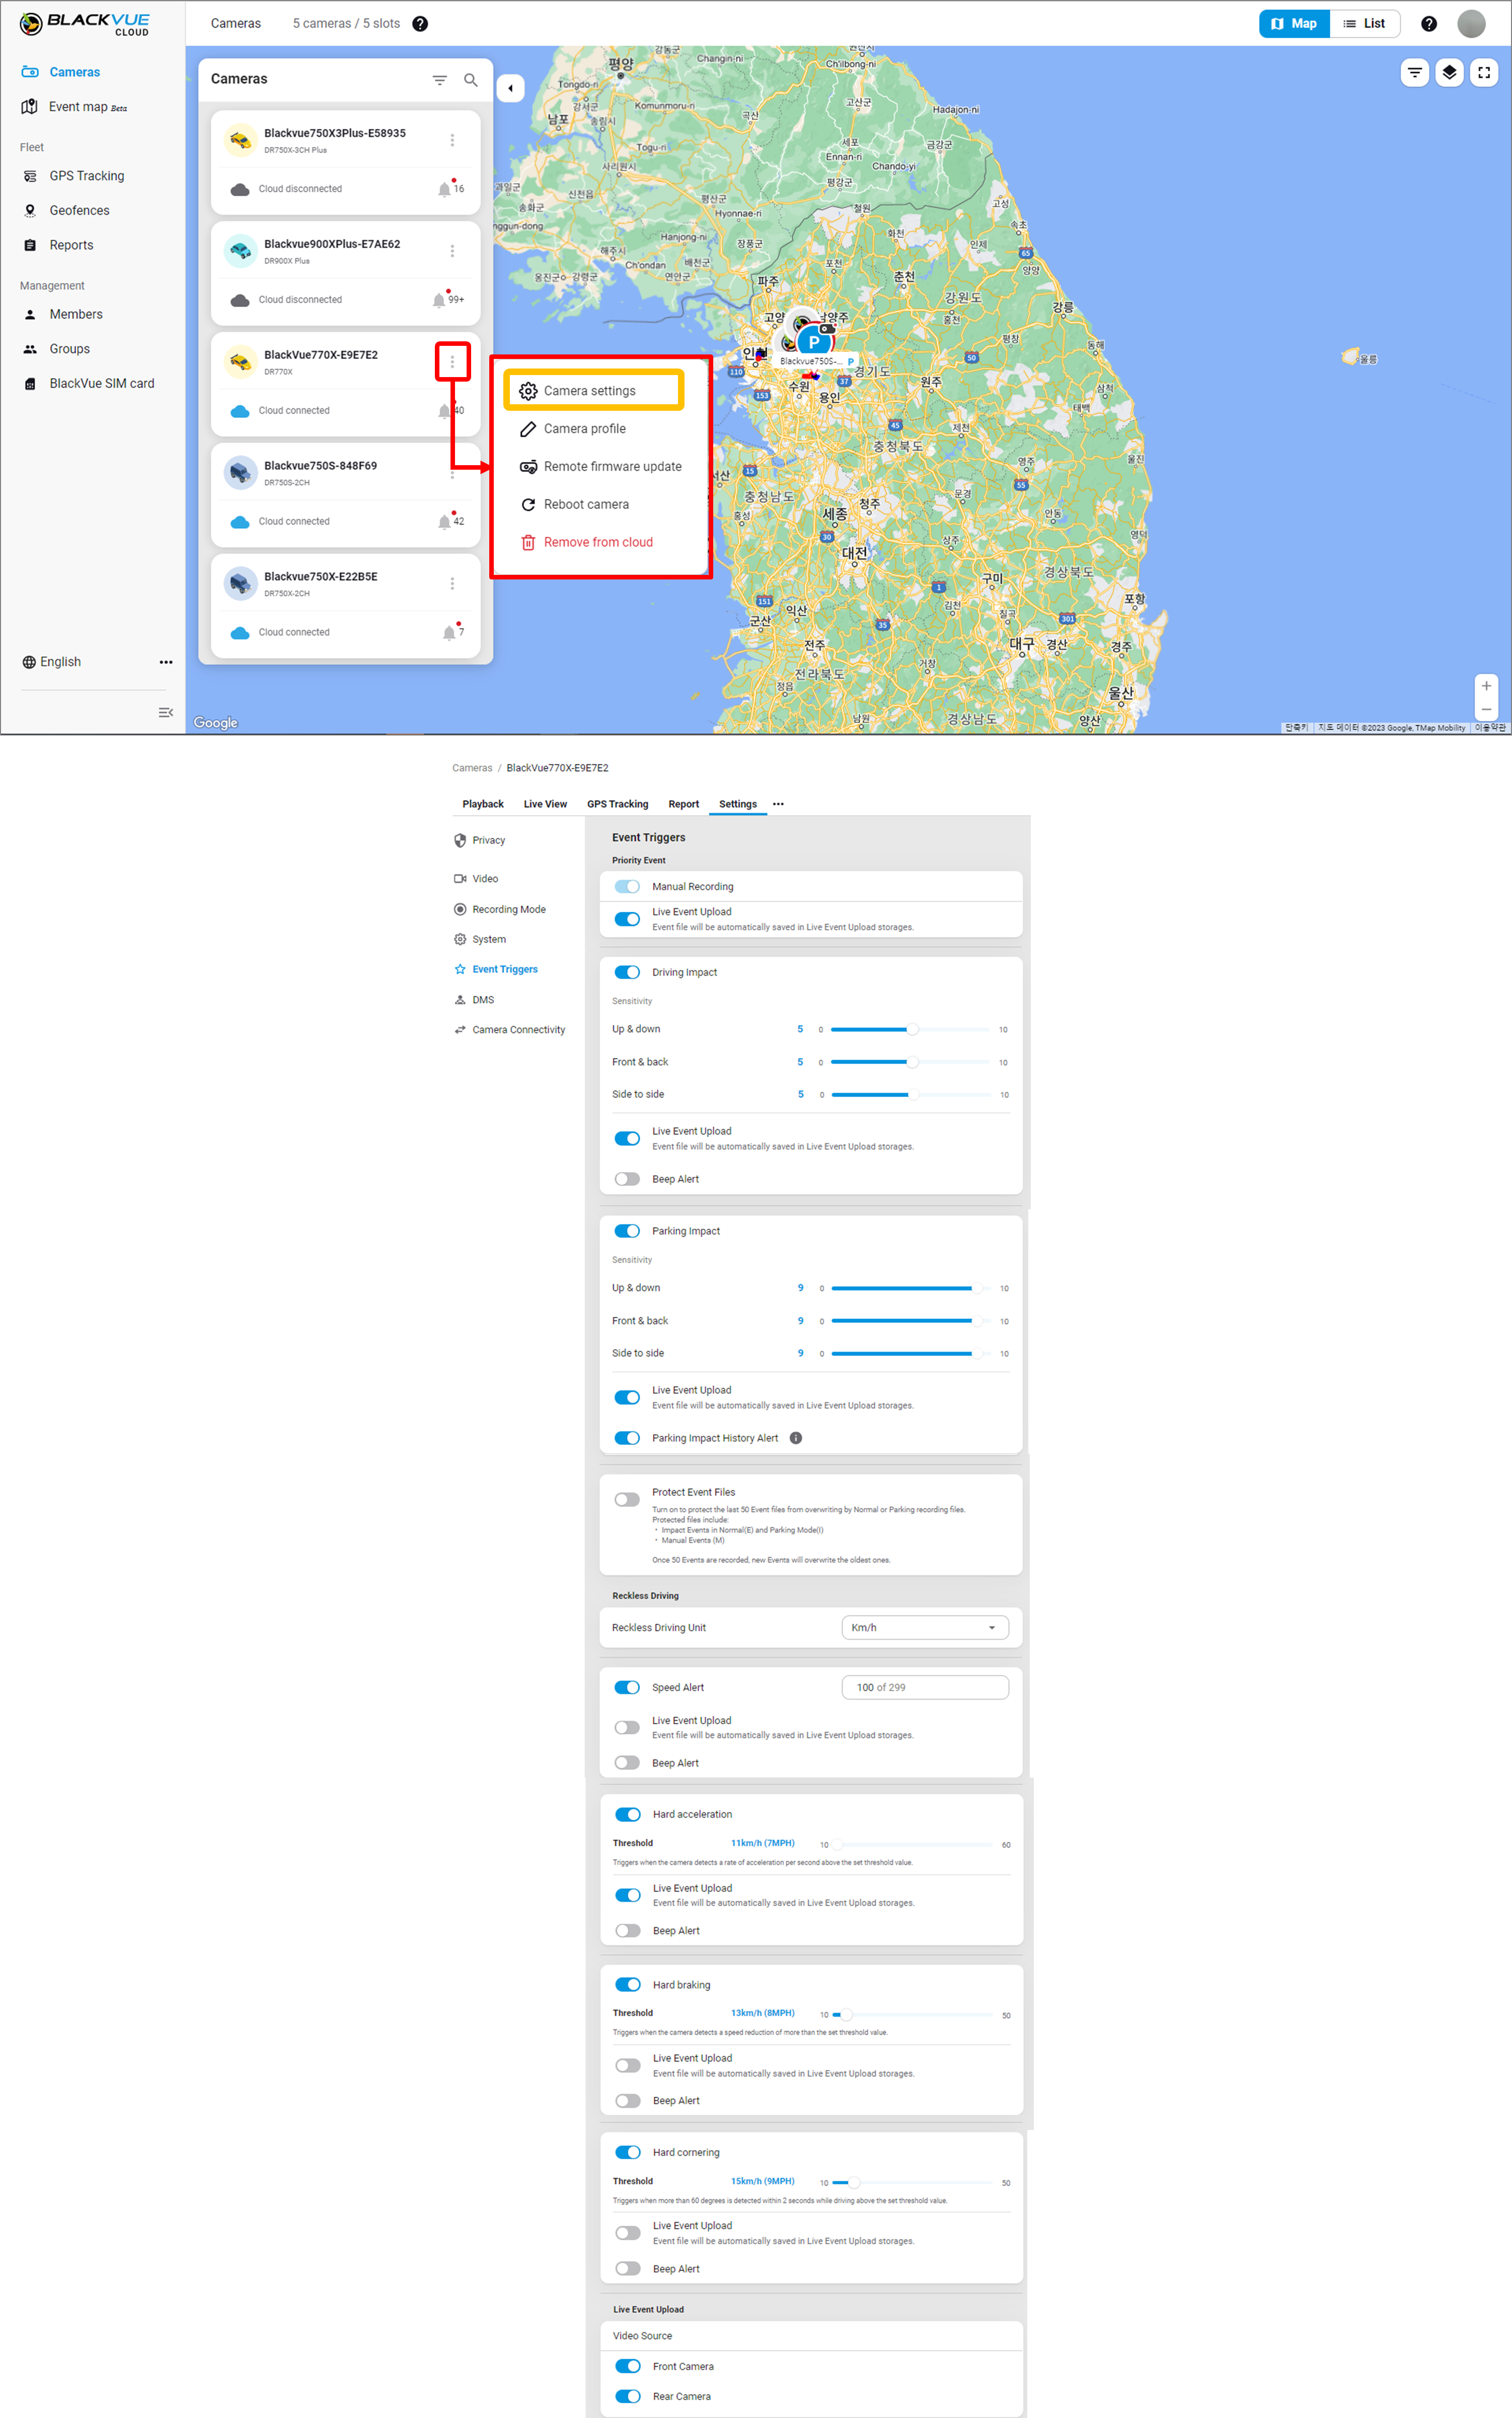Switch to List view button
The width and height of the screenshot is (1512, 2418).
[x=1365, y=24]
